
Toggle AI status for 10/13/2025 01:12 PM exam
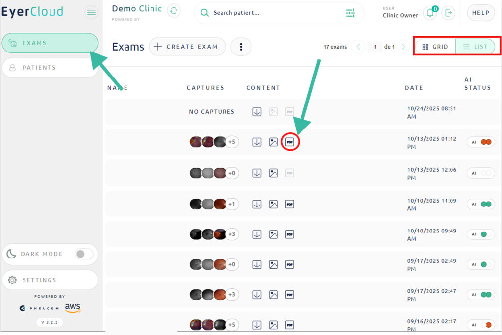(480, 142)
